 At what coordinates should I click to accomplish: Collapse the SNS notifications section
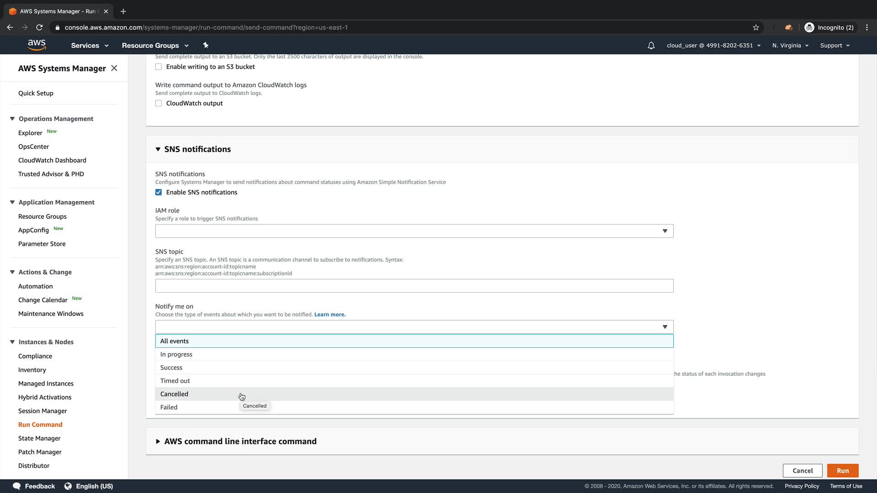point(158,149)
